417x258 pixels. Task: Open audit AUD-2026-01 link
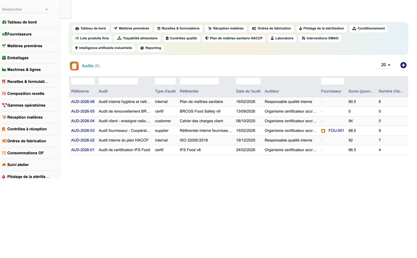point(83,150)
